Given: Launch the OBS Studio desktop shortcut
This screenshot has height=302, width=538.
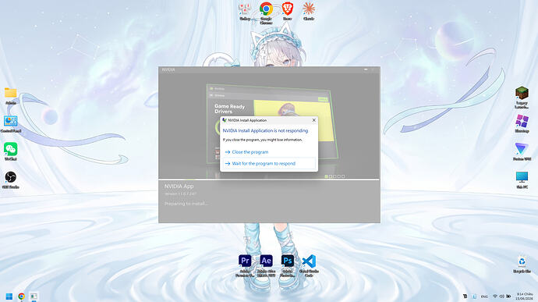Looking at the screenshot, I should click(11, 180).
